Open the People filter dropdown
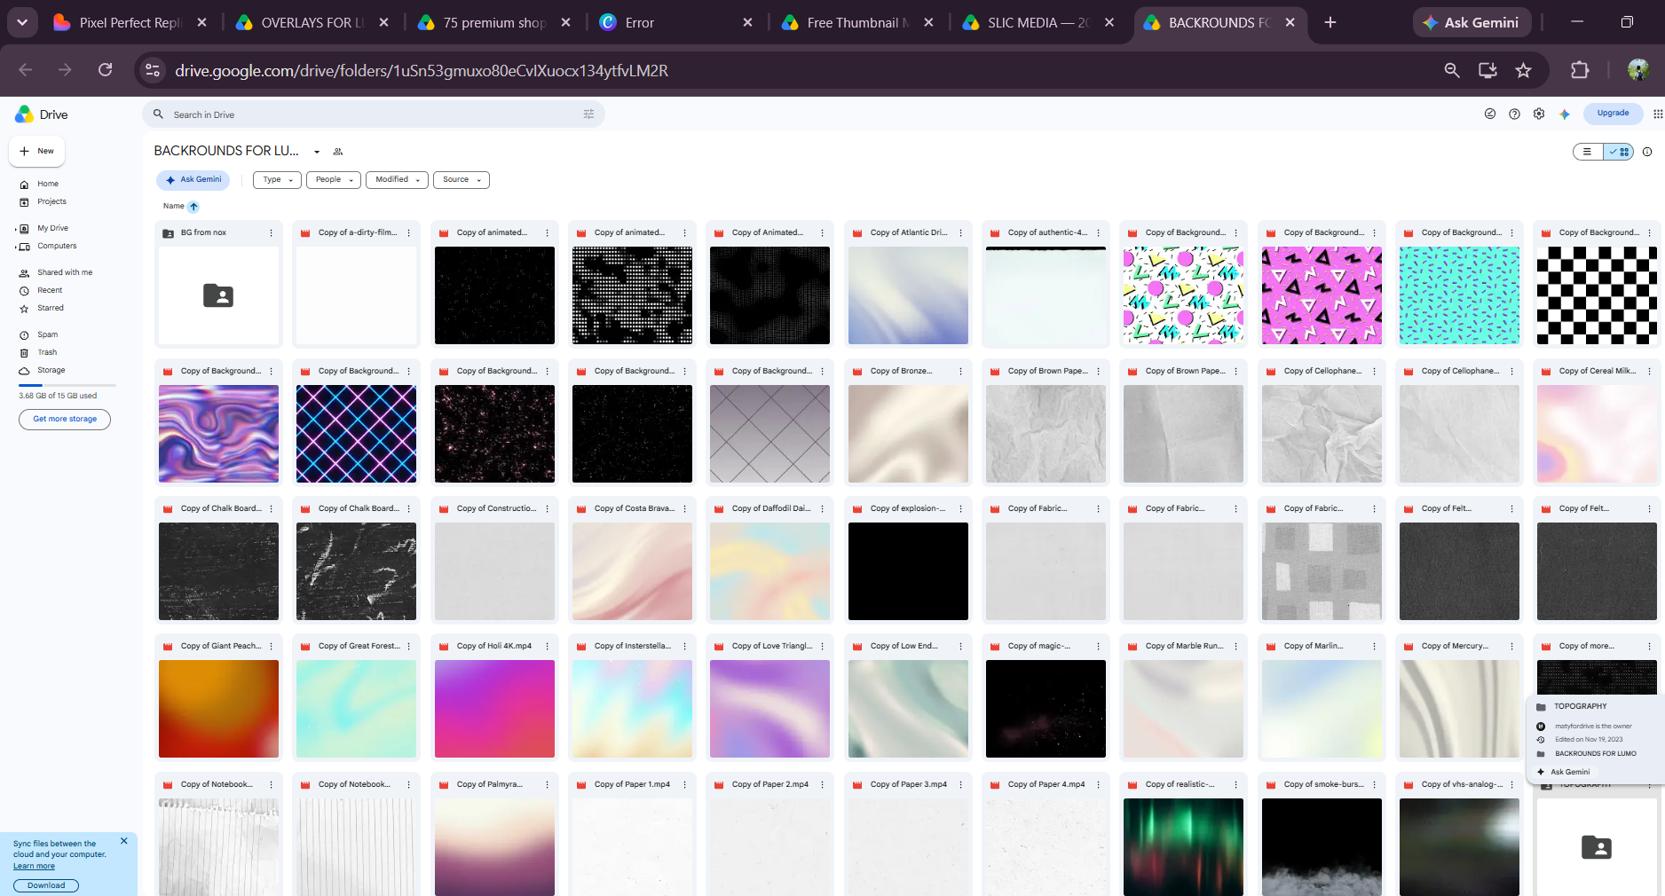Screen dimensions: 1665x896 [x=334, y=180]
